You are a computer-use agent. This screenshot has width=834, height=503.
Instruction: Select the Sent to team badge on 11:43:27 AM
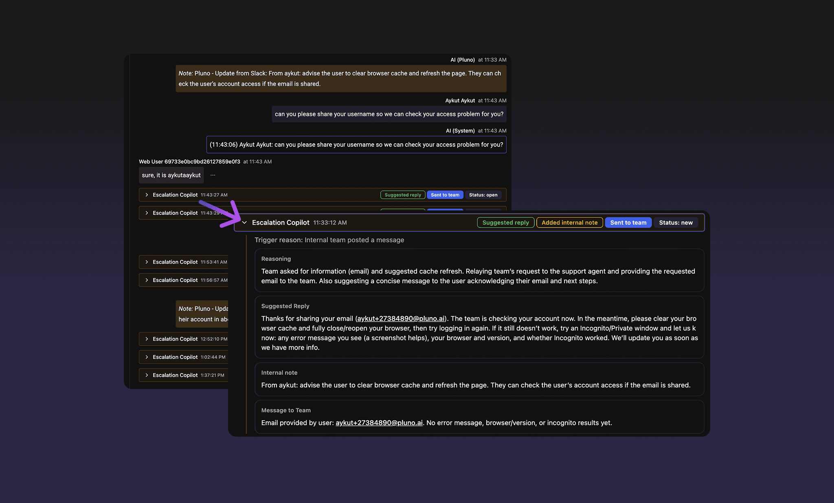click(x=445, y=195)
